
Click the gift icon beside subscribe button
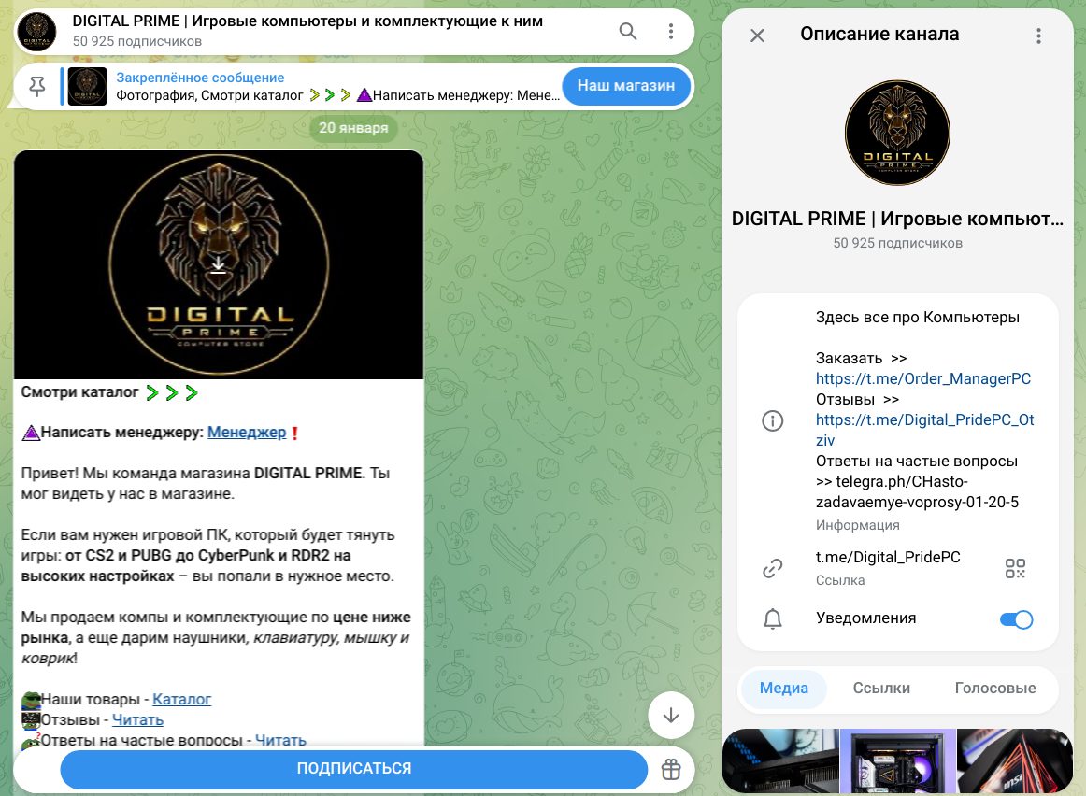(x=670, y=769)
